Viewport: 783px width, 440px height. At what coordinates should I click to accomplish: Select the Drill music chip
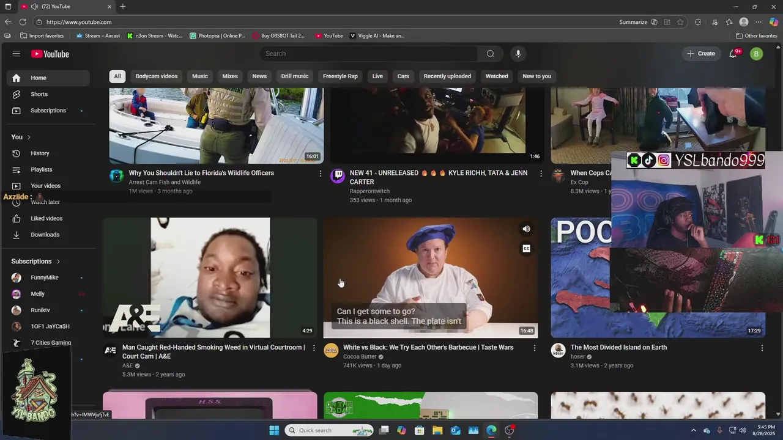coord(295,76)
